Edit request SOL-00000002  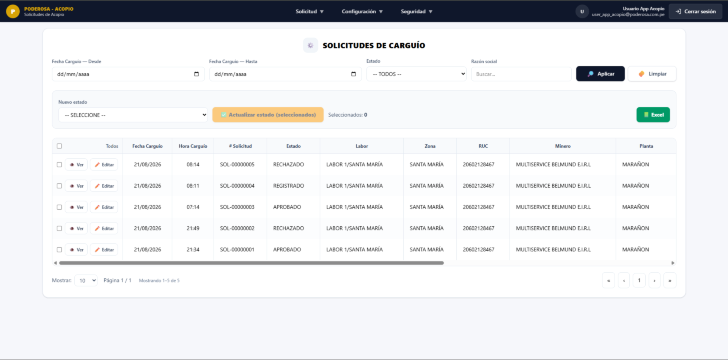coord(104,228)
